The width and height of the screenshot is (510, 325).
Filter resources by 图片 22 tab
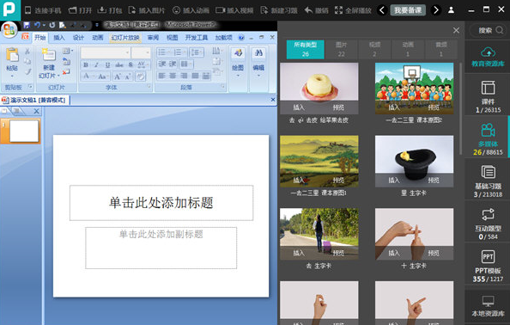tap(341, 50)
